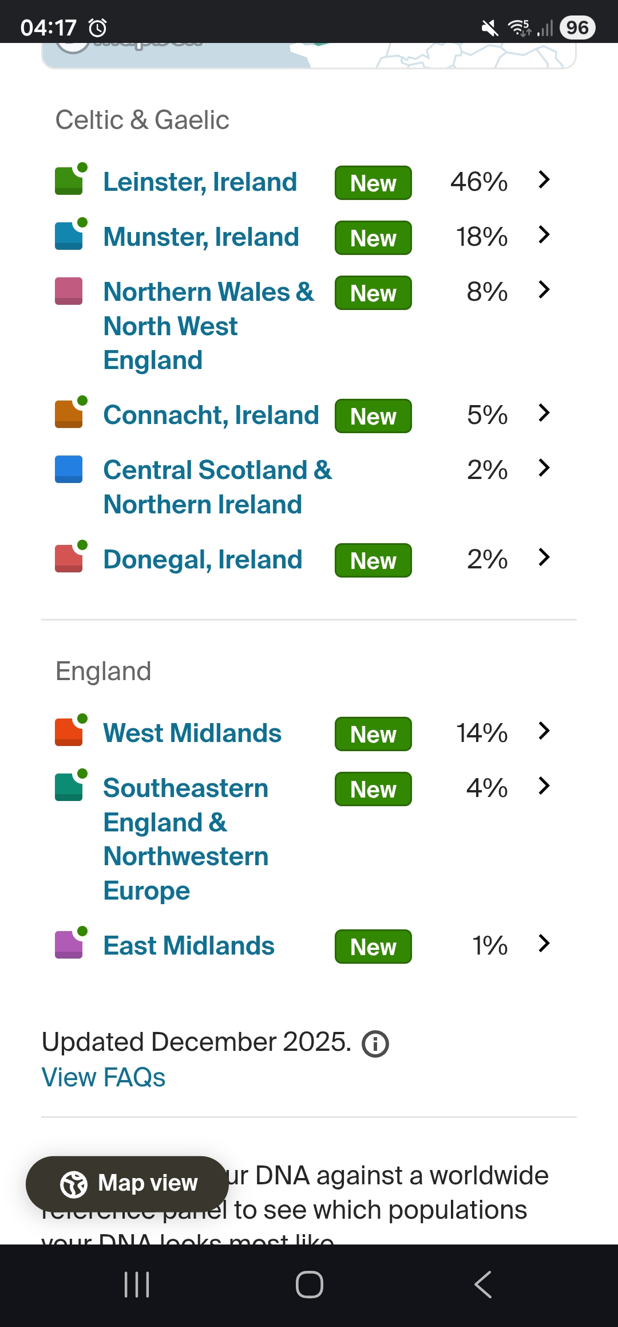The image size is (618, 1327).
Task: Expand Munster, Ireland 18% chevron
Action: coord(544,235)
